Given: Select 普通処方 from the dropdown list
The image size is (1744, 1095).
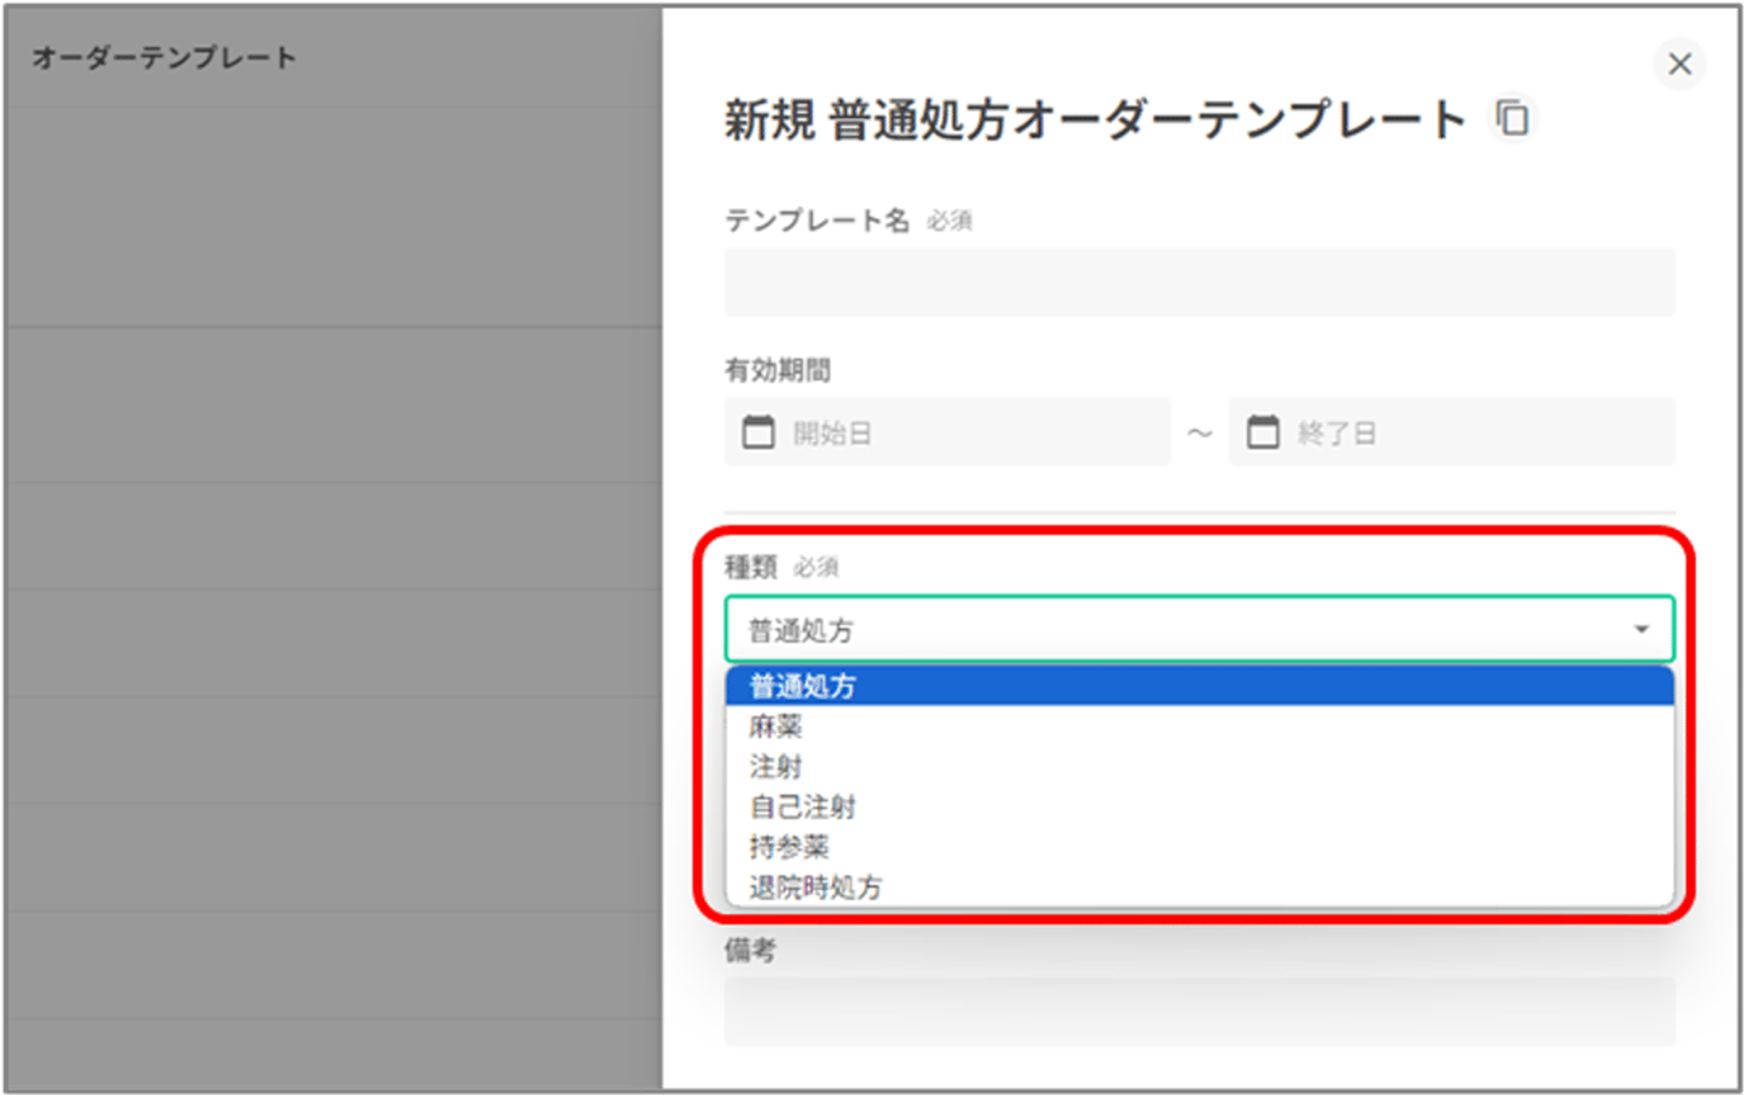Looking at the screenshot, I should pos(802,686).
